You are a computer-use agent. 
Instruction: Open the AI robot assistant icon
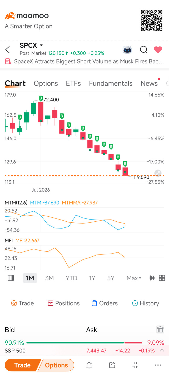coord(127,49)
